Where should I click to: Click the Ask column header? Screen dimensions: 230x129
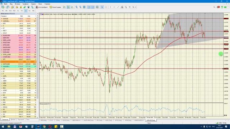[x=29, y=16]
